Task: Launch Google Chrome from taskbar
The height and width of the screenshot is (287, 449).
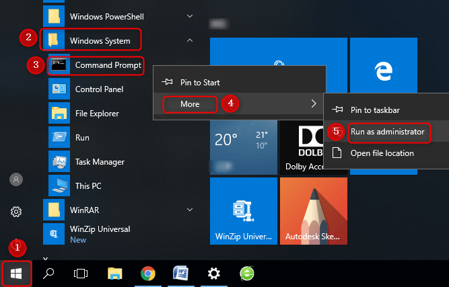Action: [x=148, y=274]
